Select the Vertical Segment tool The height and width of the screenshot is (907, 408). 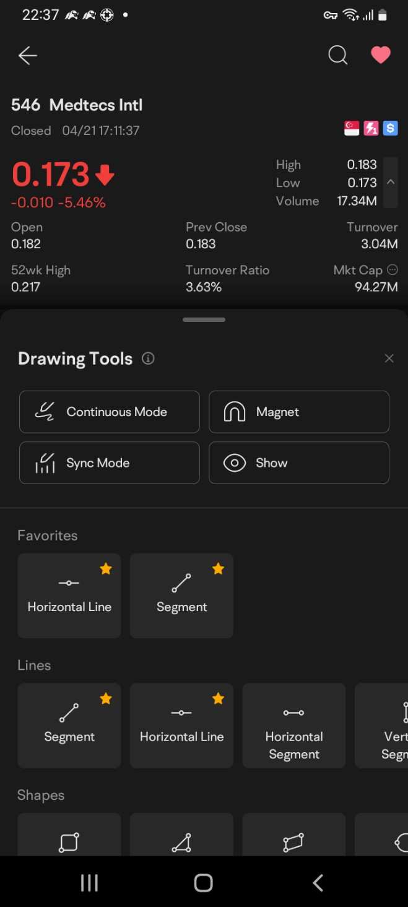pyautogui.click(x=381, y=726)
